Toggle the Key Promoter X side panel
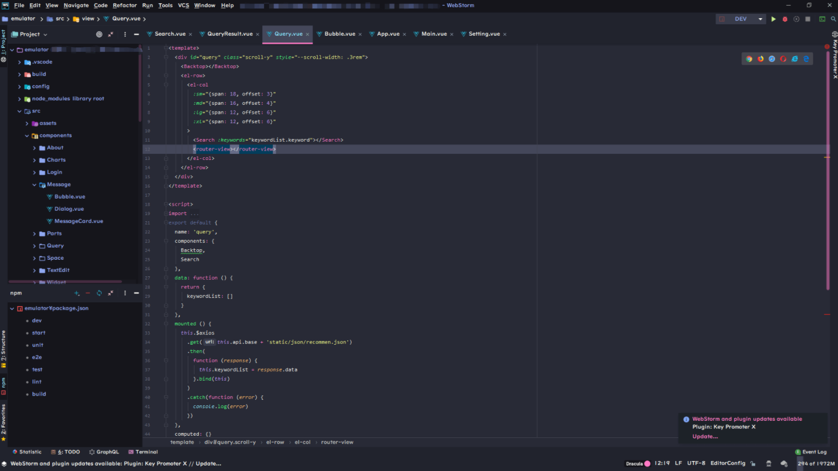838x471 pixels. pos(835,55)
